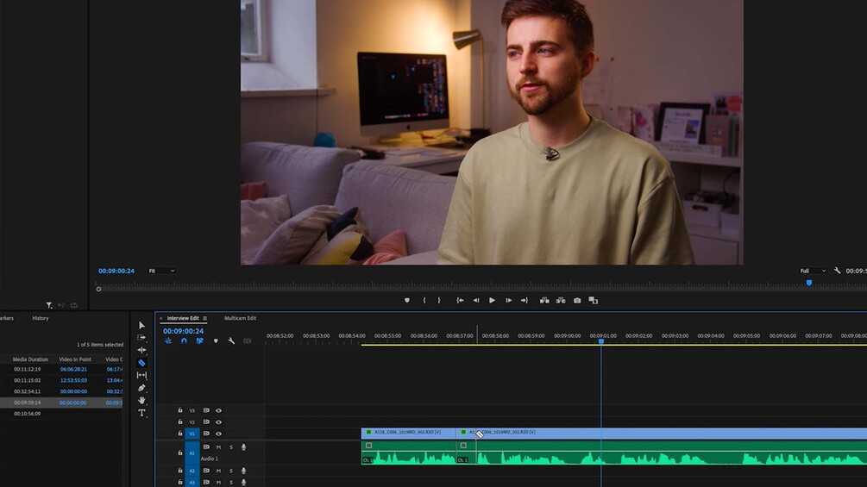Click Add Marker in the program monitor
This screenshot has height=487, width=867.
pyautogui.click(x=407, y=300)
